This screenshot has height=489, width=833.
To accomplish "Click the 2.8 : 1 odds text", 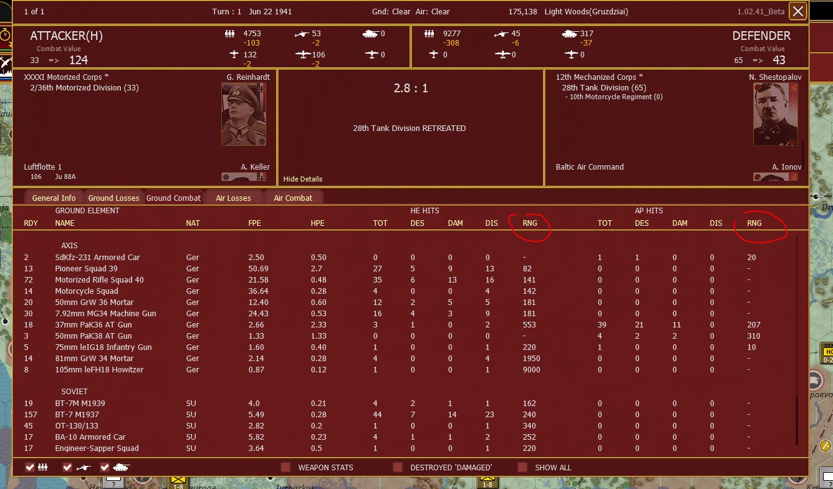I will 410,89.
